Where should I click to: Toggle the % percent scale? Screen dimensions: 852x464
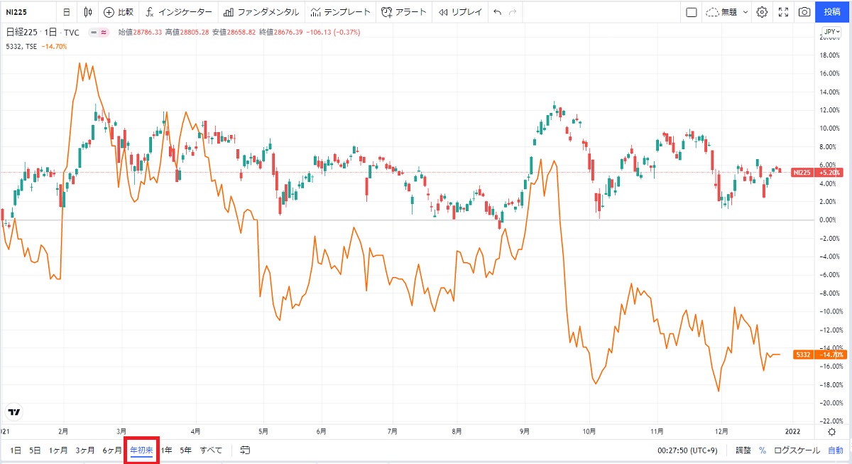click(x=763, y=450)
